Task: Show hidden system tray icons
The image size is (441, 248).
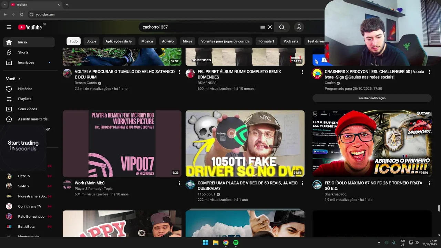Action: coord(379,242)
